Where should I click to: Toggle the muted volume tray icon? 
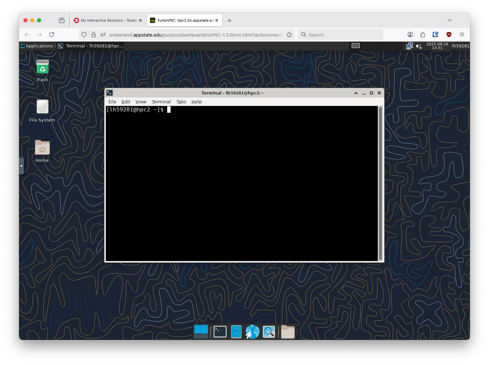pos(419,46)
